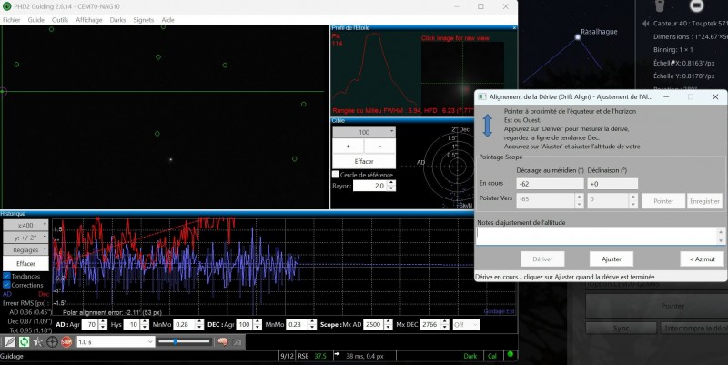This screenshot has width=728, height=365.
Task: Click the < Azimut button
Action: tap(702, 259)
